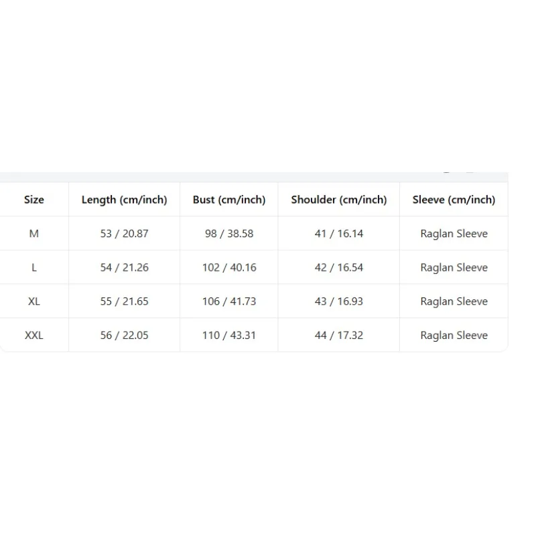Click bust value 110 / 43.31
536x536 pixels.
pyautogui.click(x=229, y=335)
